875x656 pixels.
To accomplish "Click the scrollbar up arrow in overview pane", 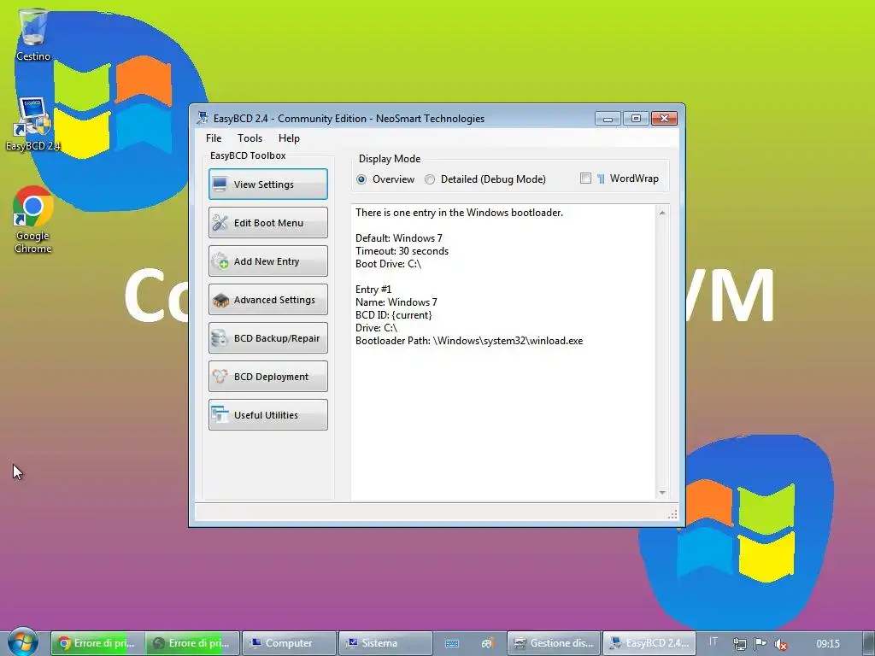I will coord(662,213).
